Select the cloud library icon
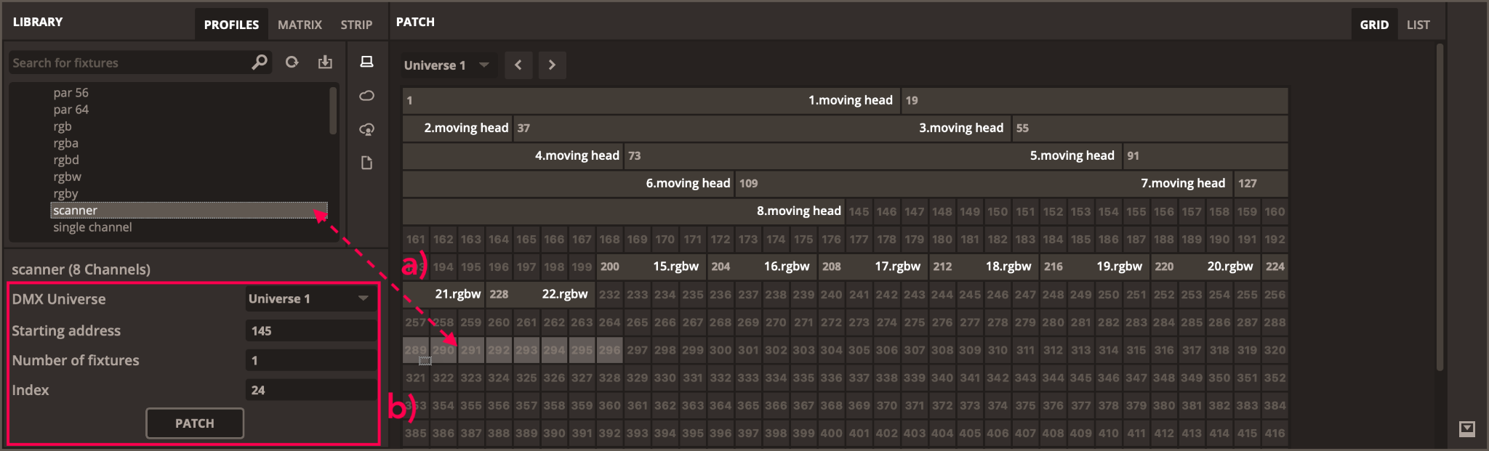The height and width of the screenshot is (451, 1489). (367, 96)
